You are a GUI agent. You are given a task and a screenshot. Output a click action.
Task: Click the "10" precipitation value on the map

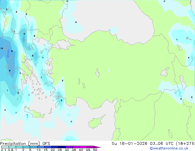[2, 48]
